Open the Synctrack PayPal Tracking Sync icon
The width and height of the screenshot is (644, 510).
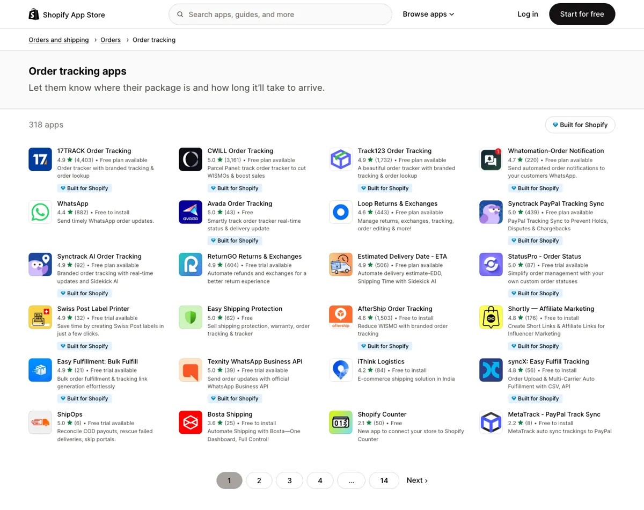(x=491, y=212)
